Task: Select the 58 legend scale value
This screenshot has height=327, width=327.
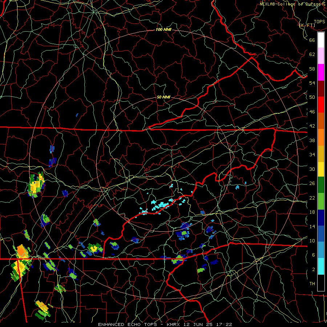Action: [312, 69]
